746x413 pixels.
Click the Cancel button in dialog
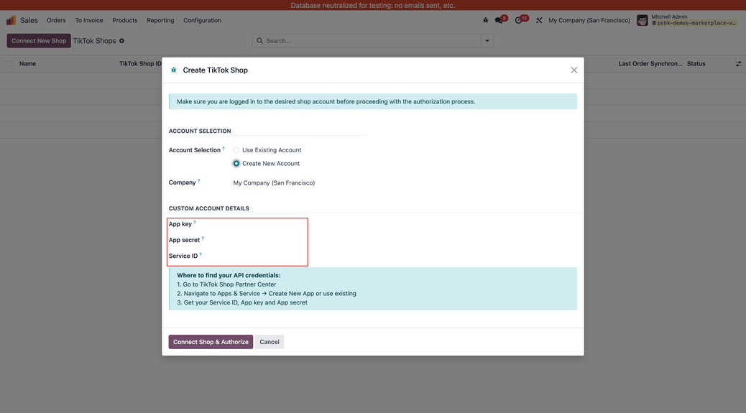pyautogui.click(x=270, y=342)
